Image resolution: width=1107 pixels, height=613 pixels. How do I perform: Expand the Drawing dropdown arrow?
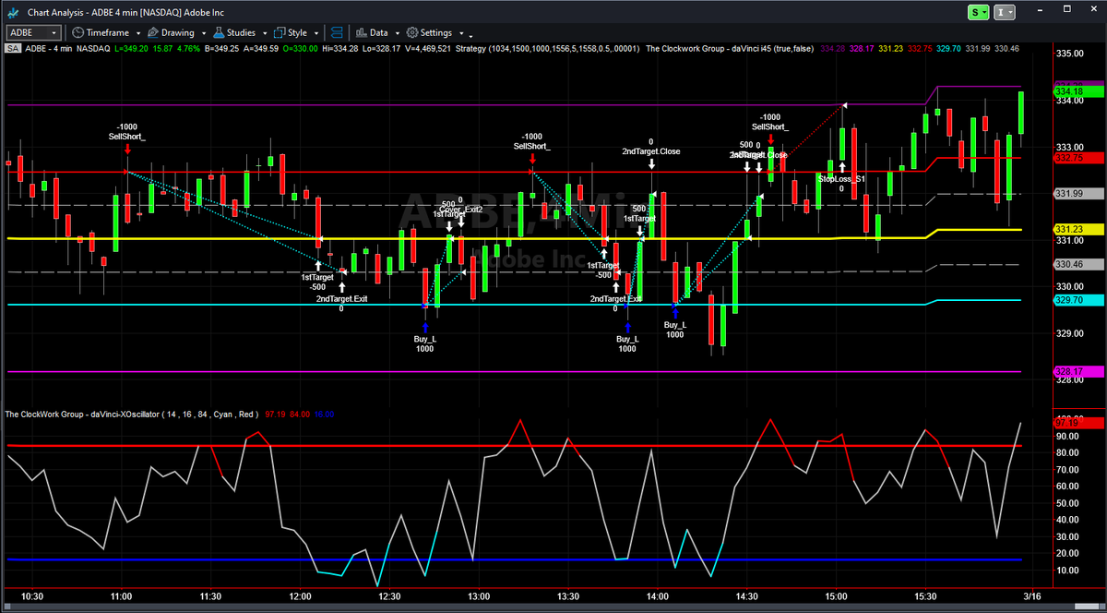coord(204,33)
